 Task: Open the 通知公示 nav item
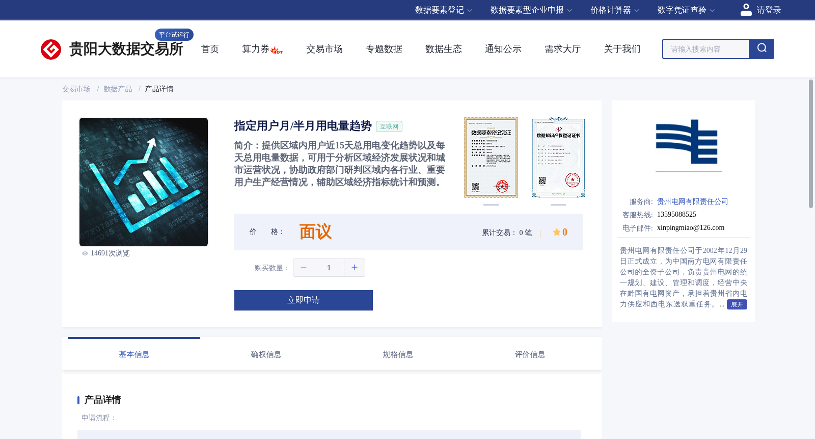503,49
